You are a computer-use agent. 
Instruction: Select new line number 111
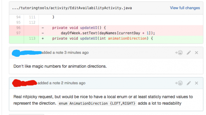32,17
